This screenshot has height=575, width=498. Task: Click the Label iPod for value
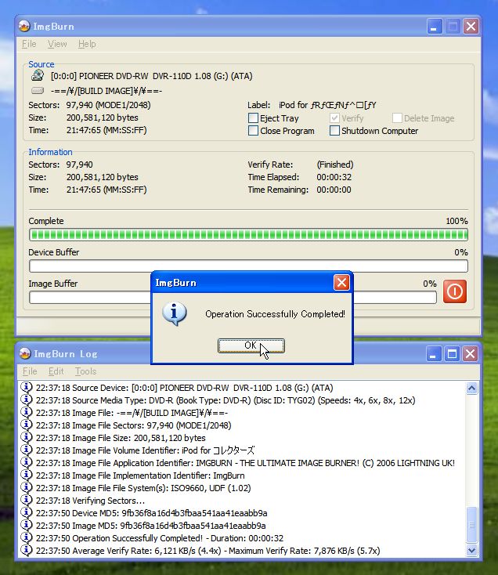(x=327, y=105)
